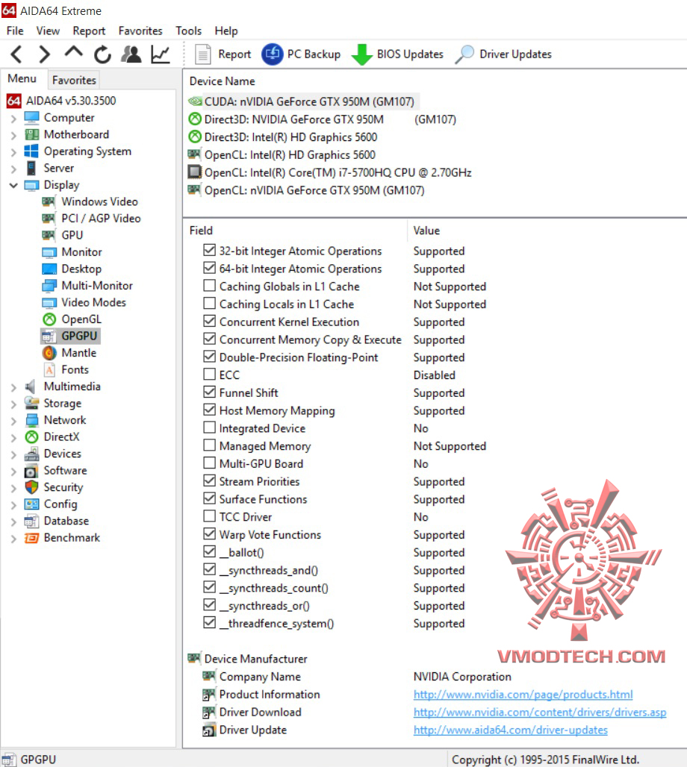Go up one level with the up arrow icon
The image size is (687, 767).
(73, 53)
